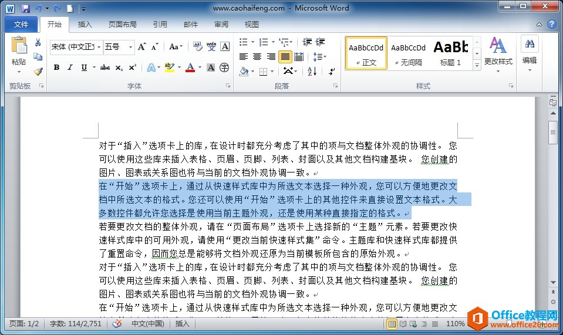Open the font name dropdown
This screenshot has width=563, height=335.
[99, 47]
